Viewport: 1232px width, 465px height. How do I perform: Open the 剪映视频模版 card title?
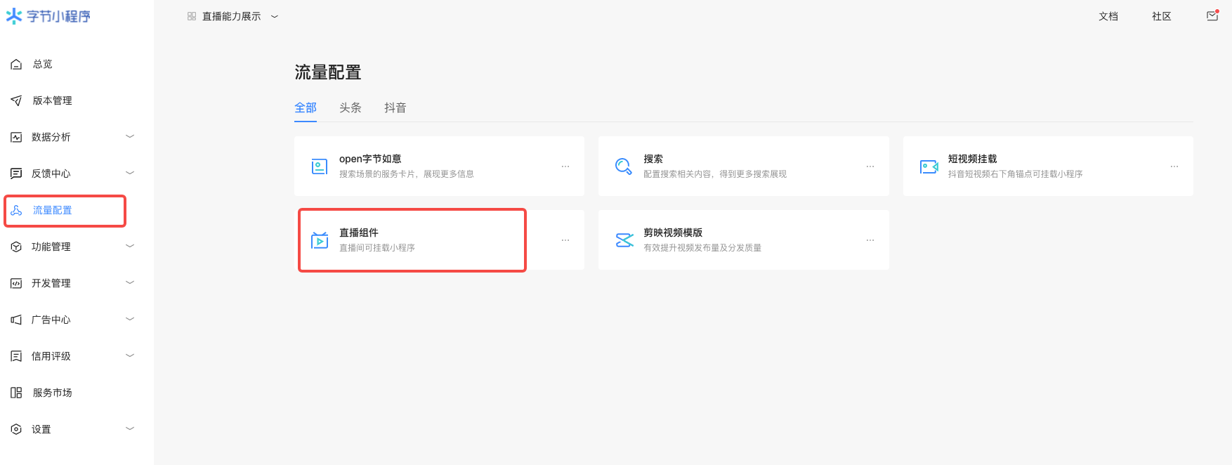673,232
